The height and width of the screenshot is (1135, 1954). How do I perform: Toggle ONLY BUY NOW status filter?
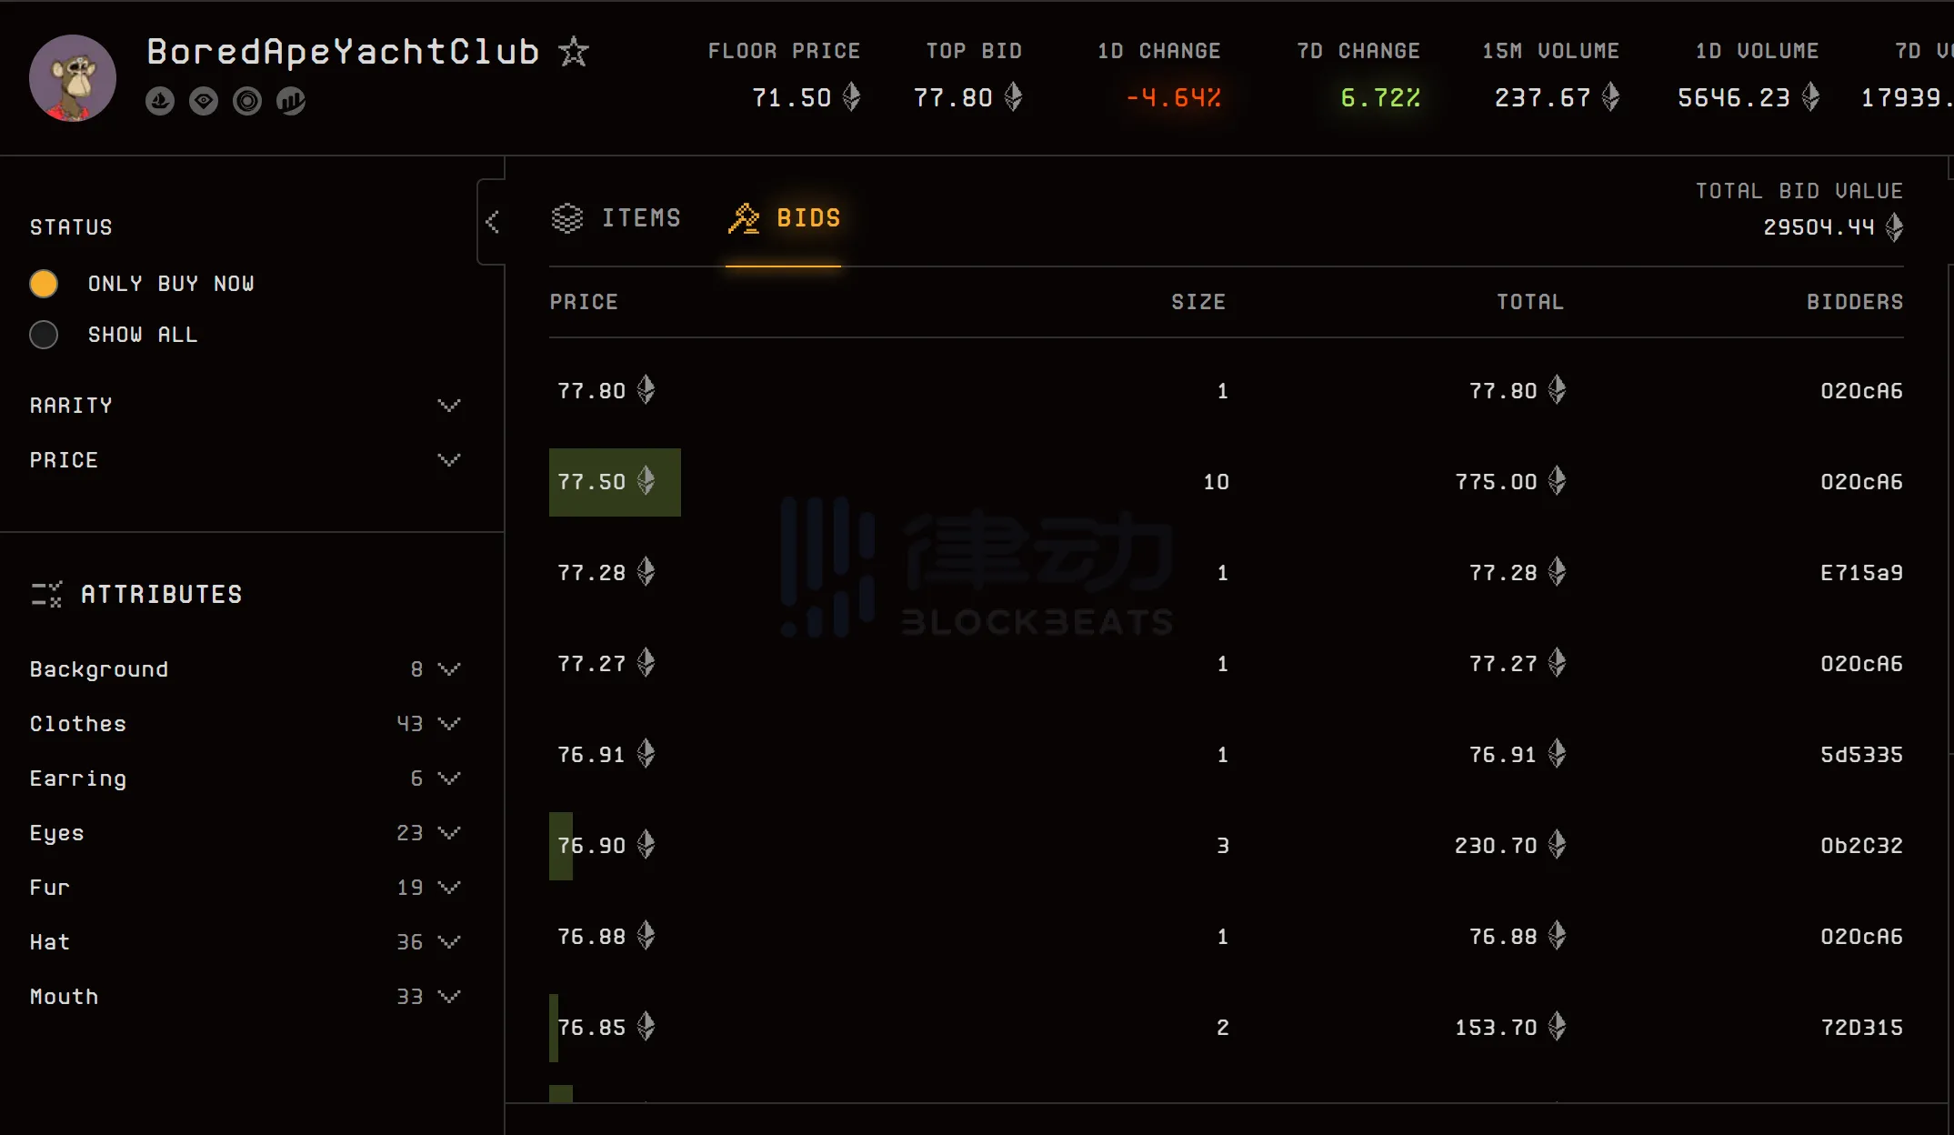coord(45,283)
